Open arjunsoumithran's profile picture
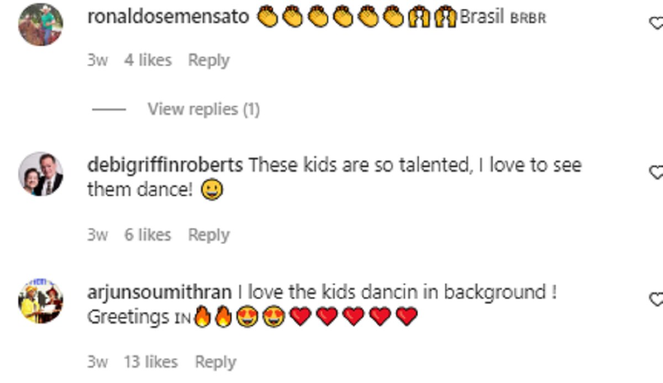 point(41,301)
